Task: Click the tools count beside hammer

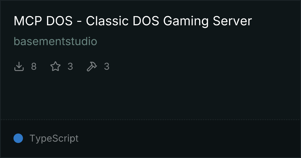Action: [107, 66]
